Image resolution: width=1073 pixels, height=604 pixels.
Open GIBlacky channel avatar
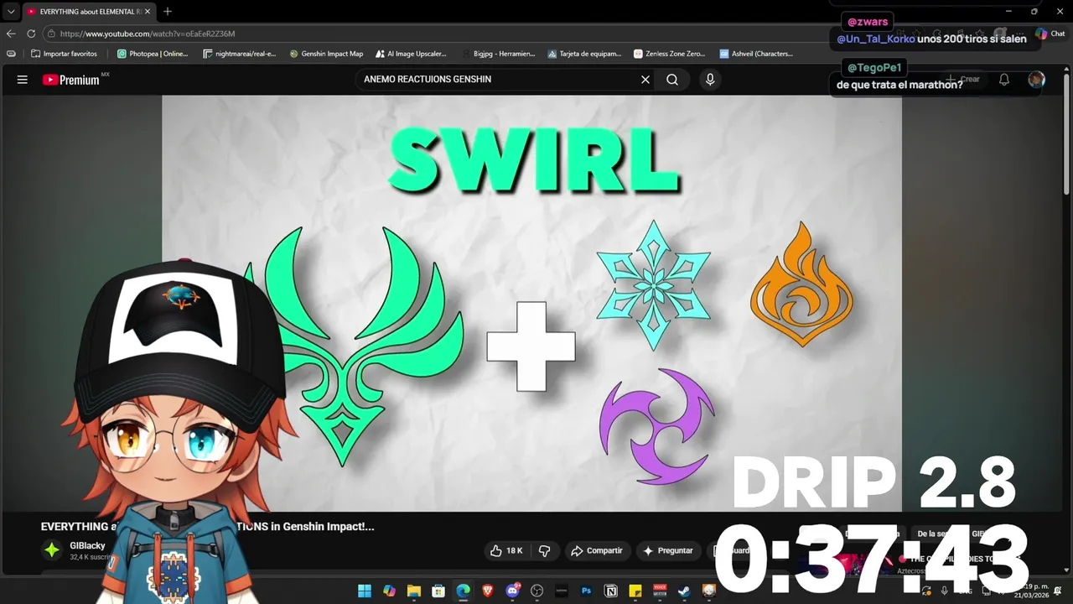coord(52,550)
